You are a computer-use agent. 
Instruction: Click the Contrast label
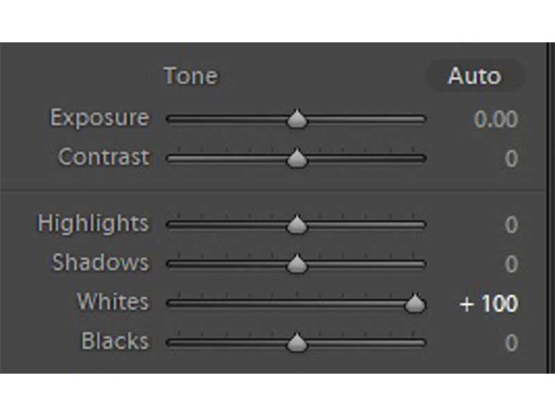coord(103,157)
